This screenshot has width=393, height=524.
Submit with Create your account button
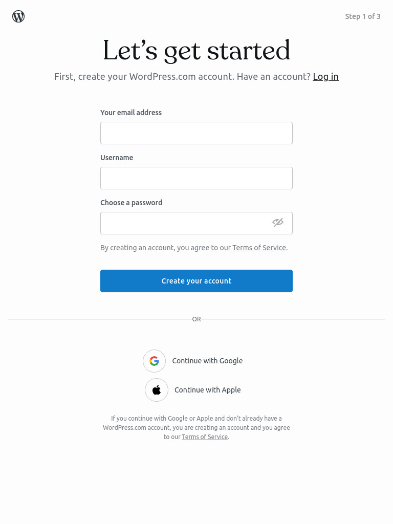point(196,281)
